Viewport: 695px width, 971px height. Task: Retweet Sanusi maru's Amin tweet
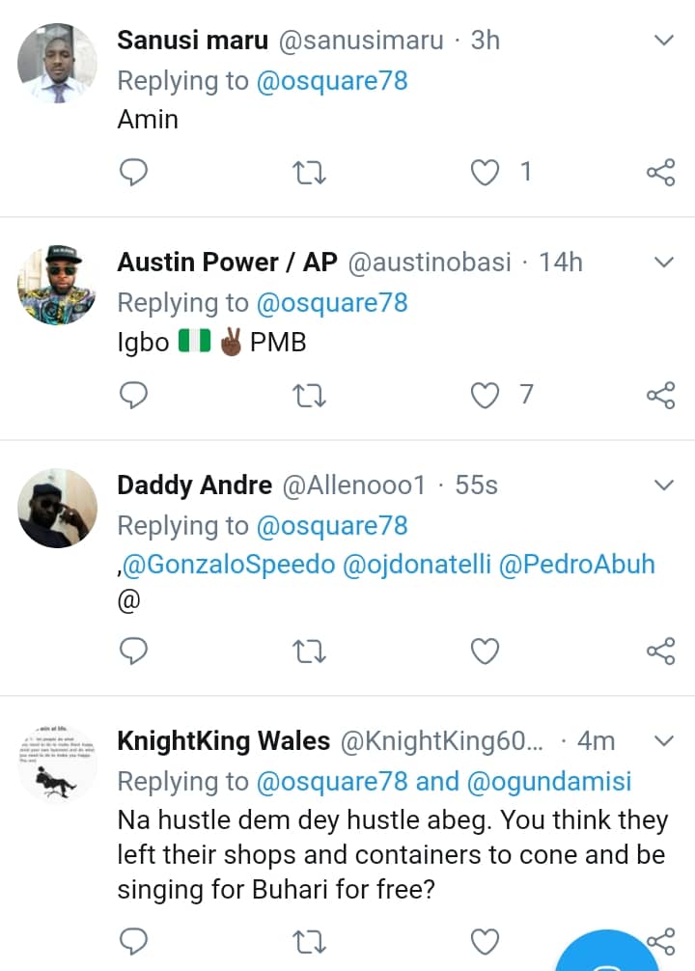(x=309, y=173)
